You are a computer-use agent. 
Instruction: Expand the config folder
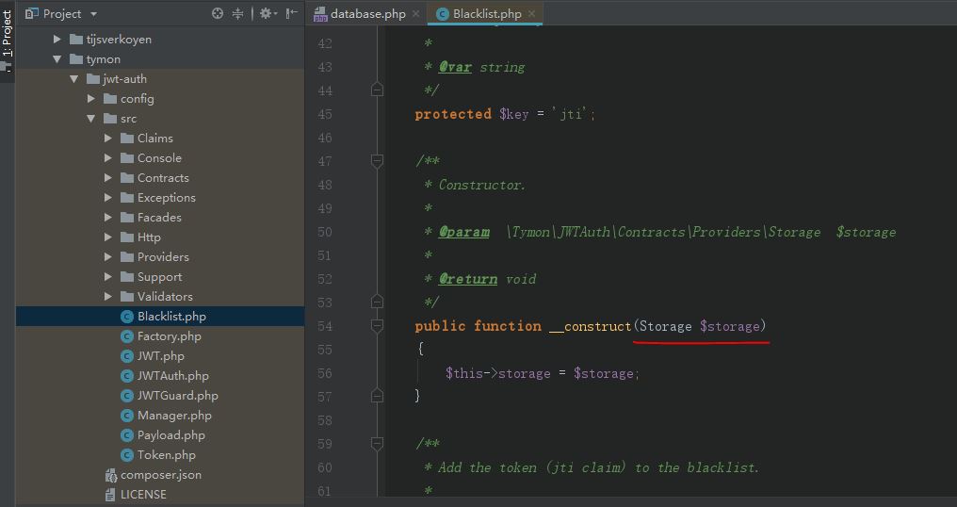coord(91,98)
